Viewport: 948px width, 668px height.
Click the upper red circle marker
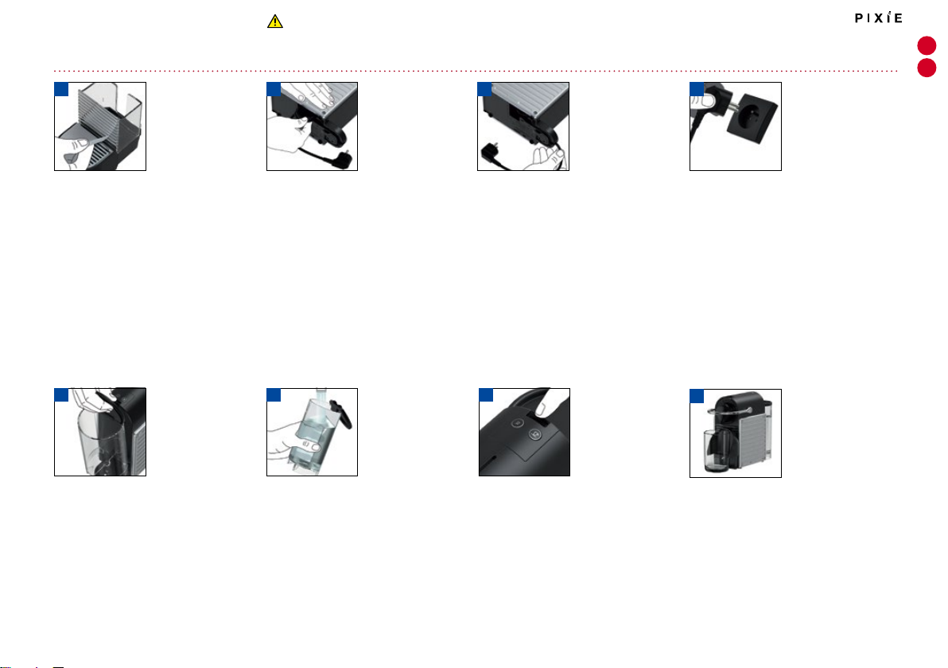(927, 45)
